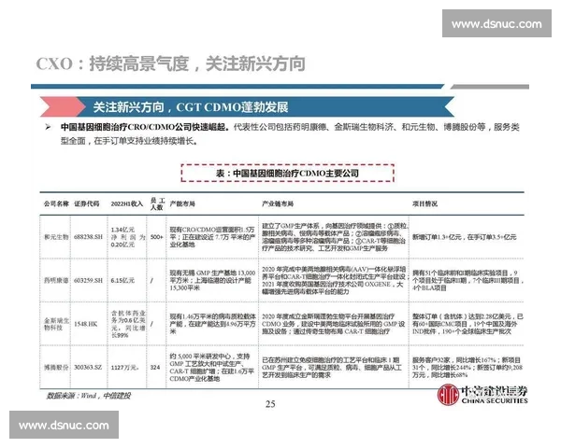
Task: Click data source note '数据来源:Wind,中信建投'
Action: [x=89, y=396]
